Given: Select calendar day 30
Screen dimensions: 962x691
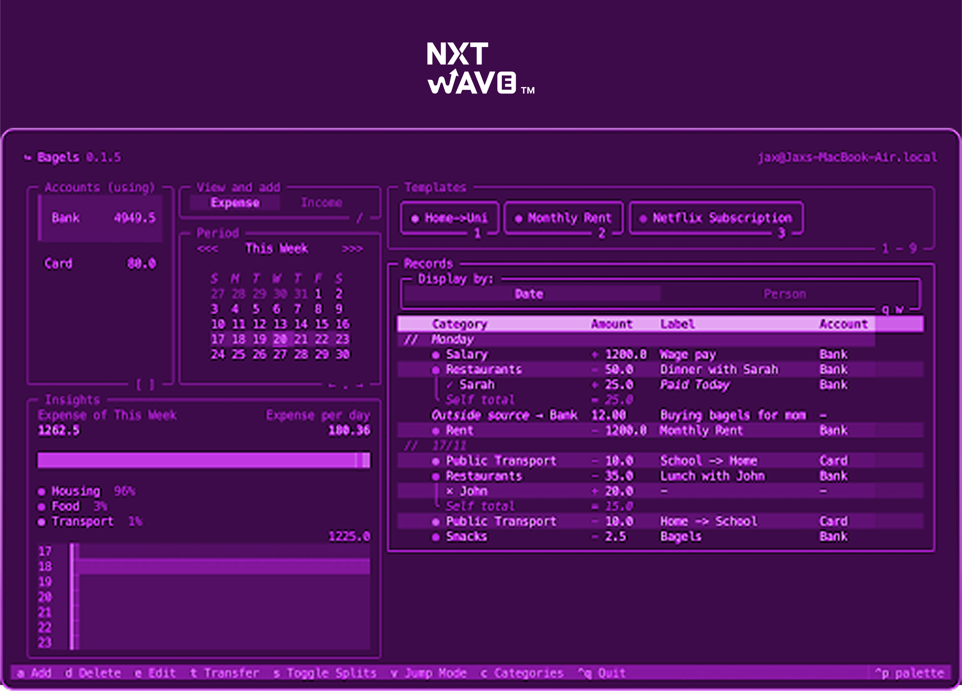Looking at the screenshot, I should pyautogui.click(x=342, y=354).
